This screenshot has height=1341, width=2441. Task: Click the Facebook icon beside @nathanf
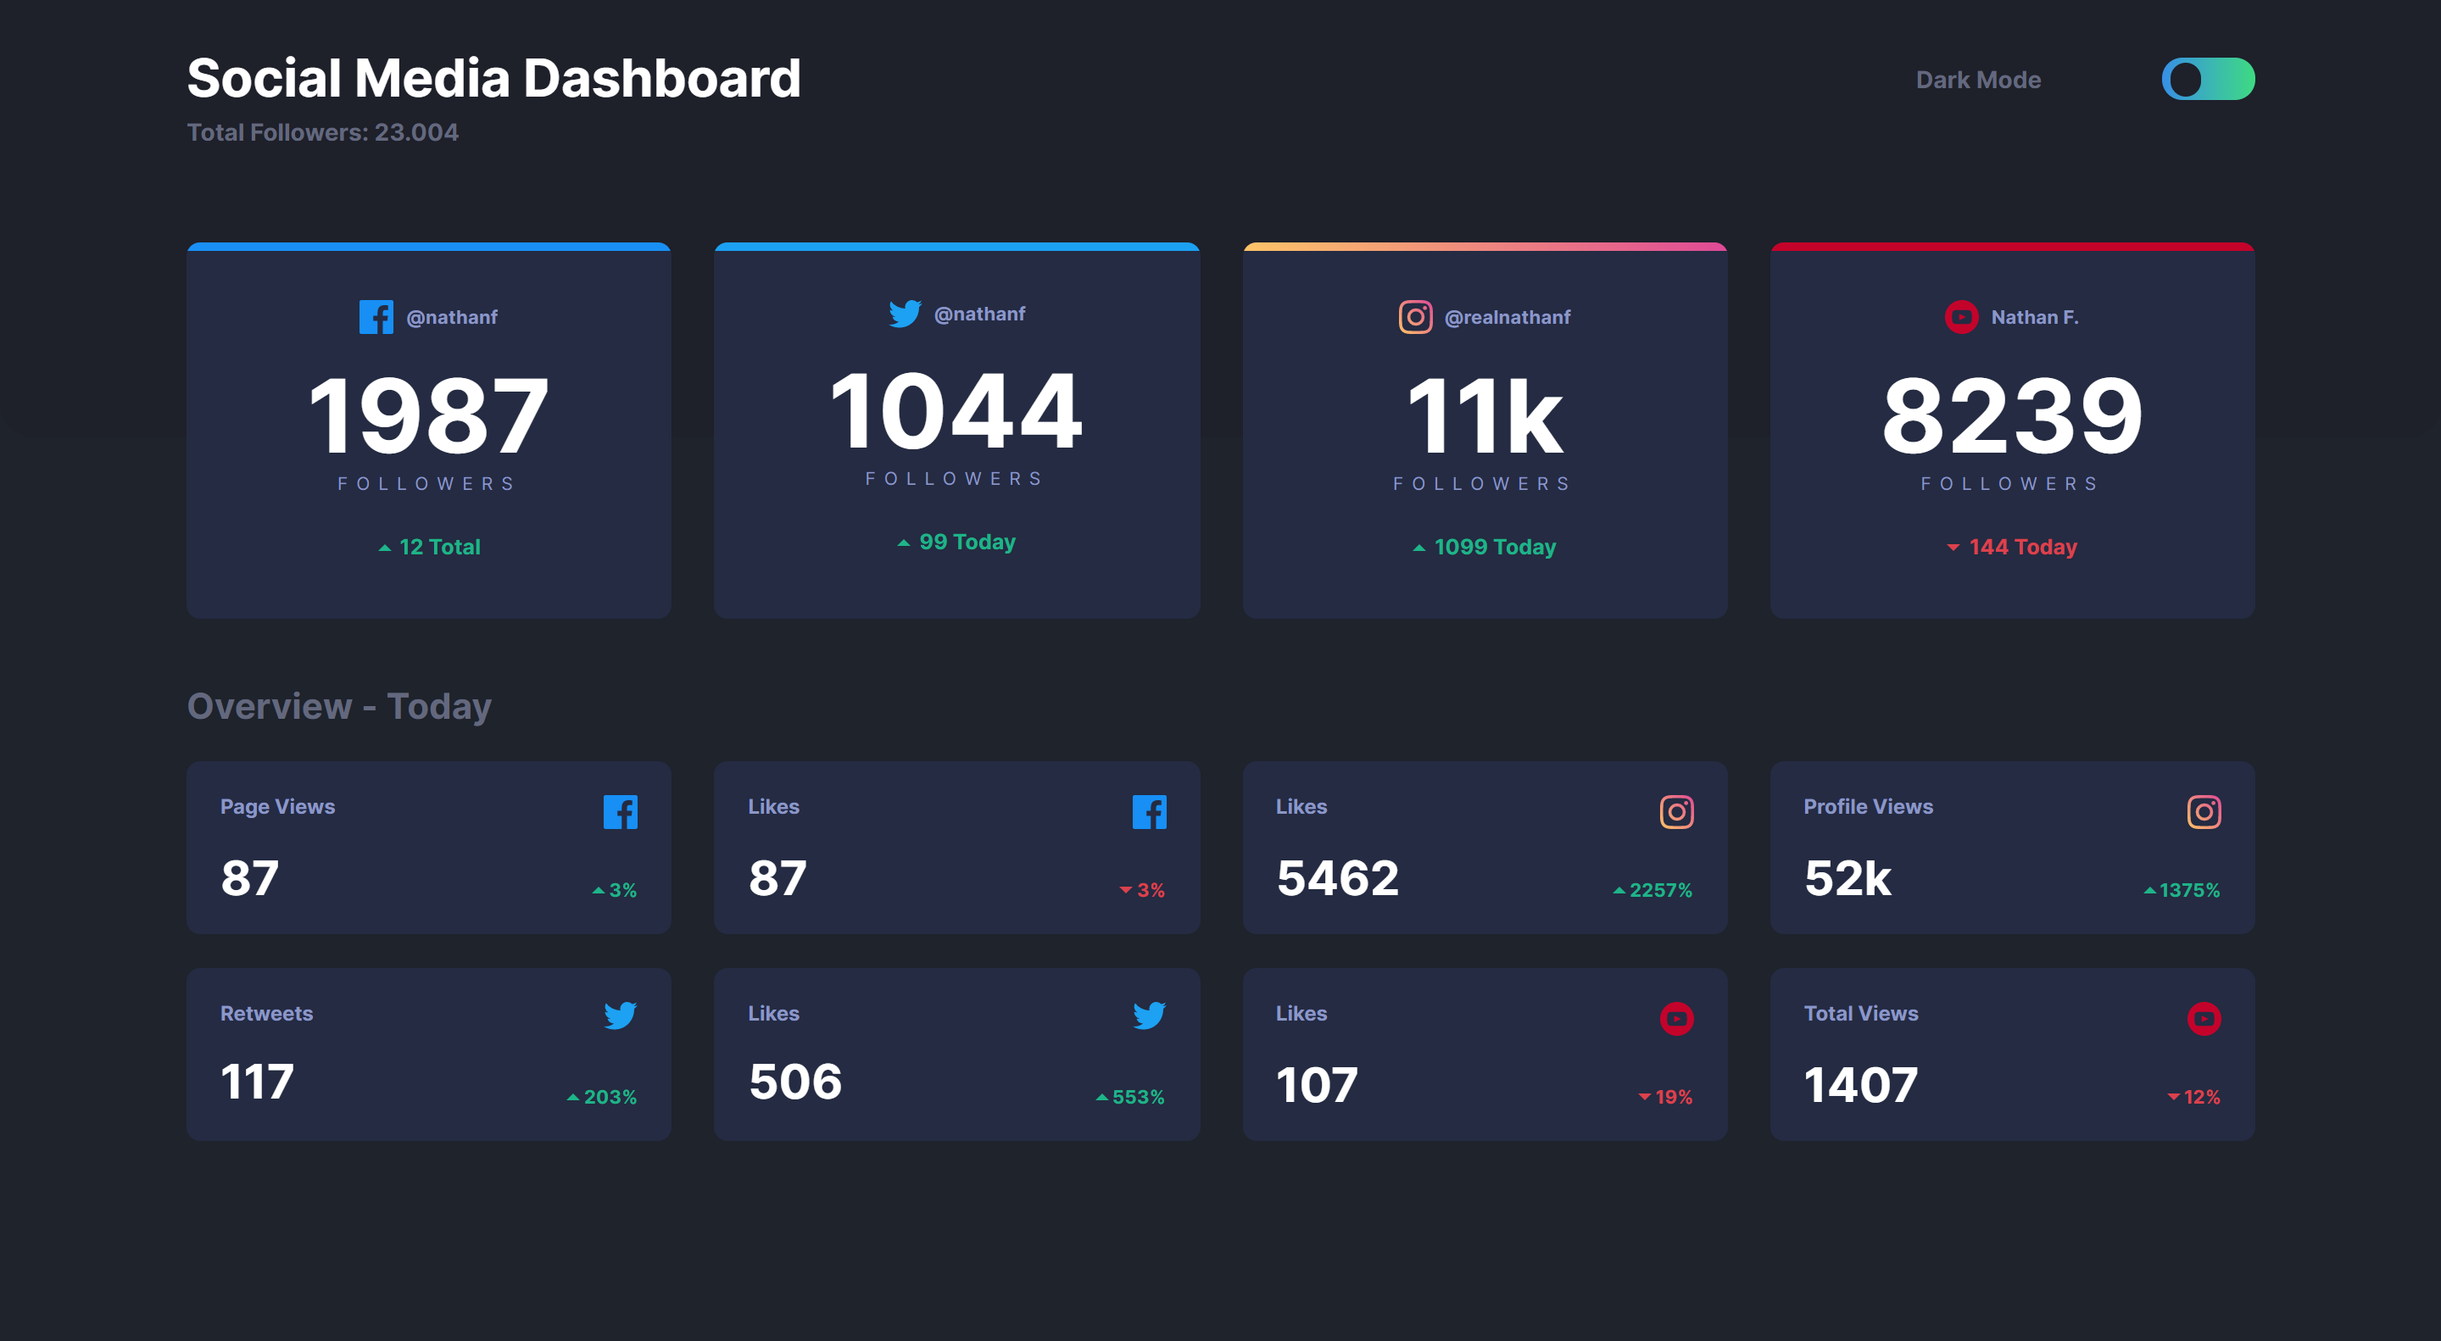coord(376,316)
